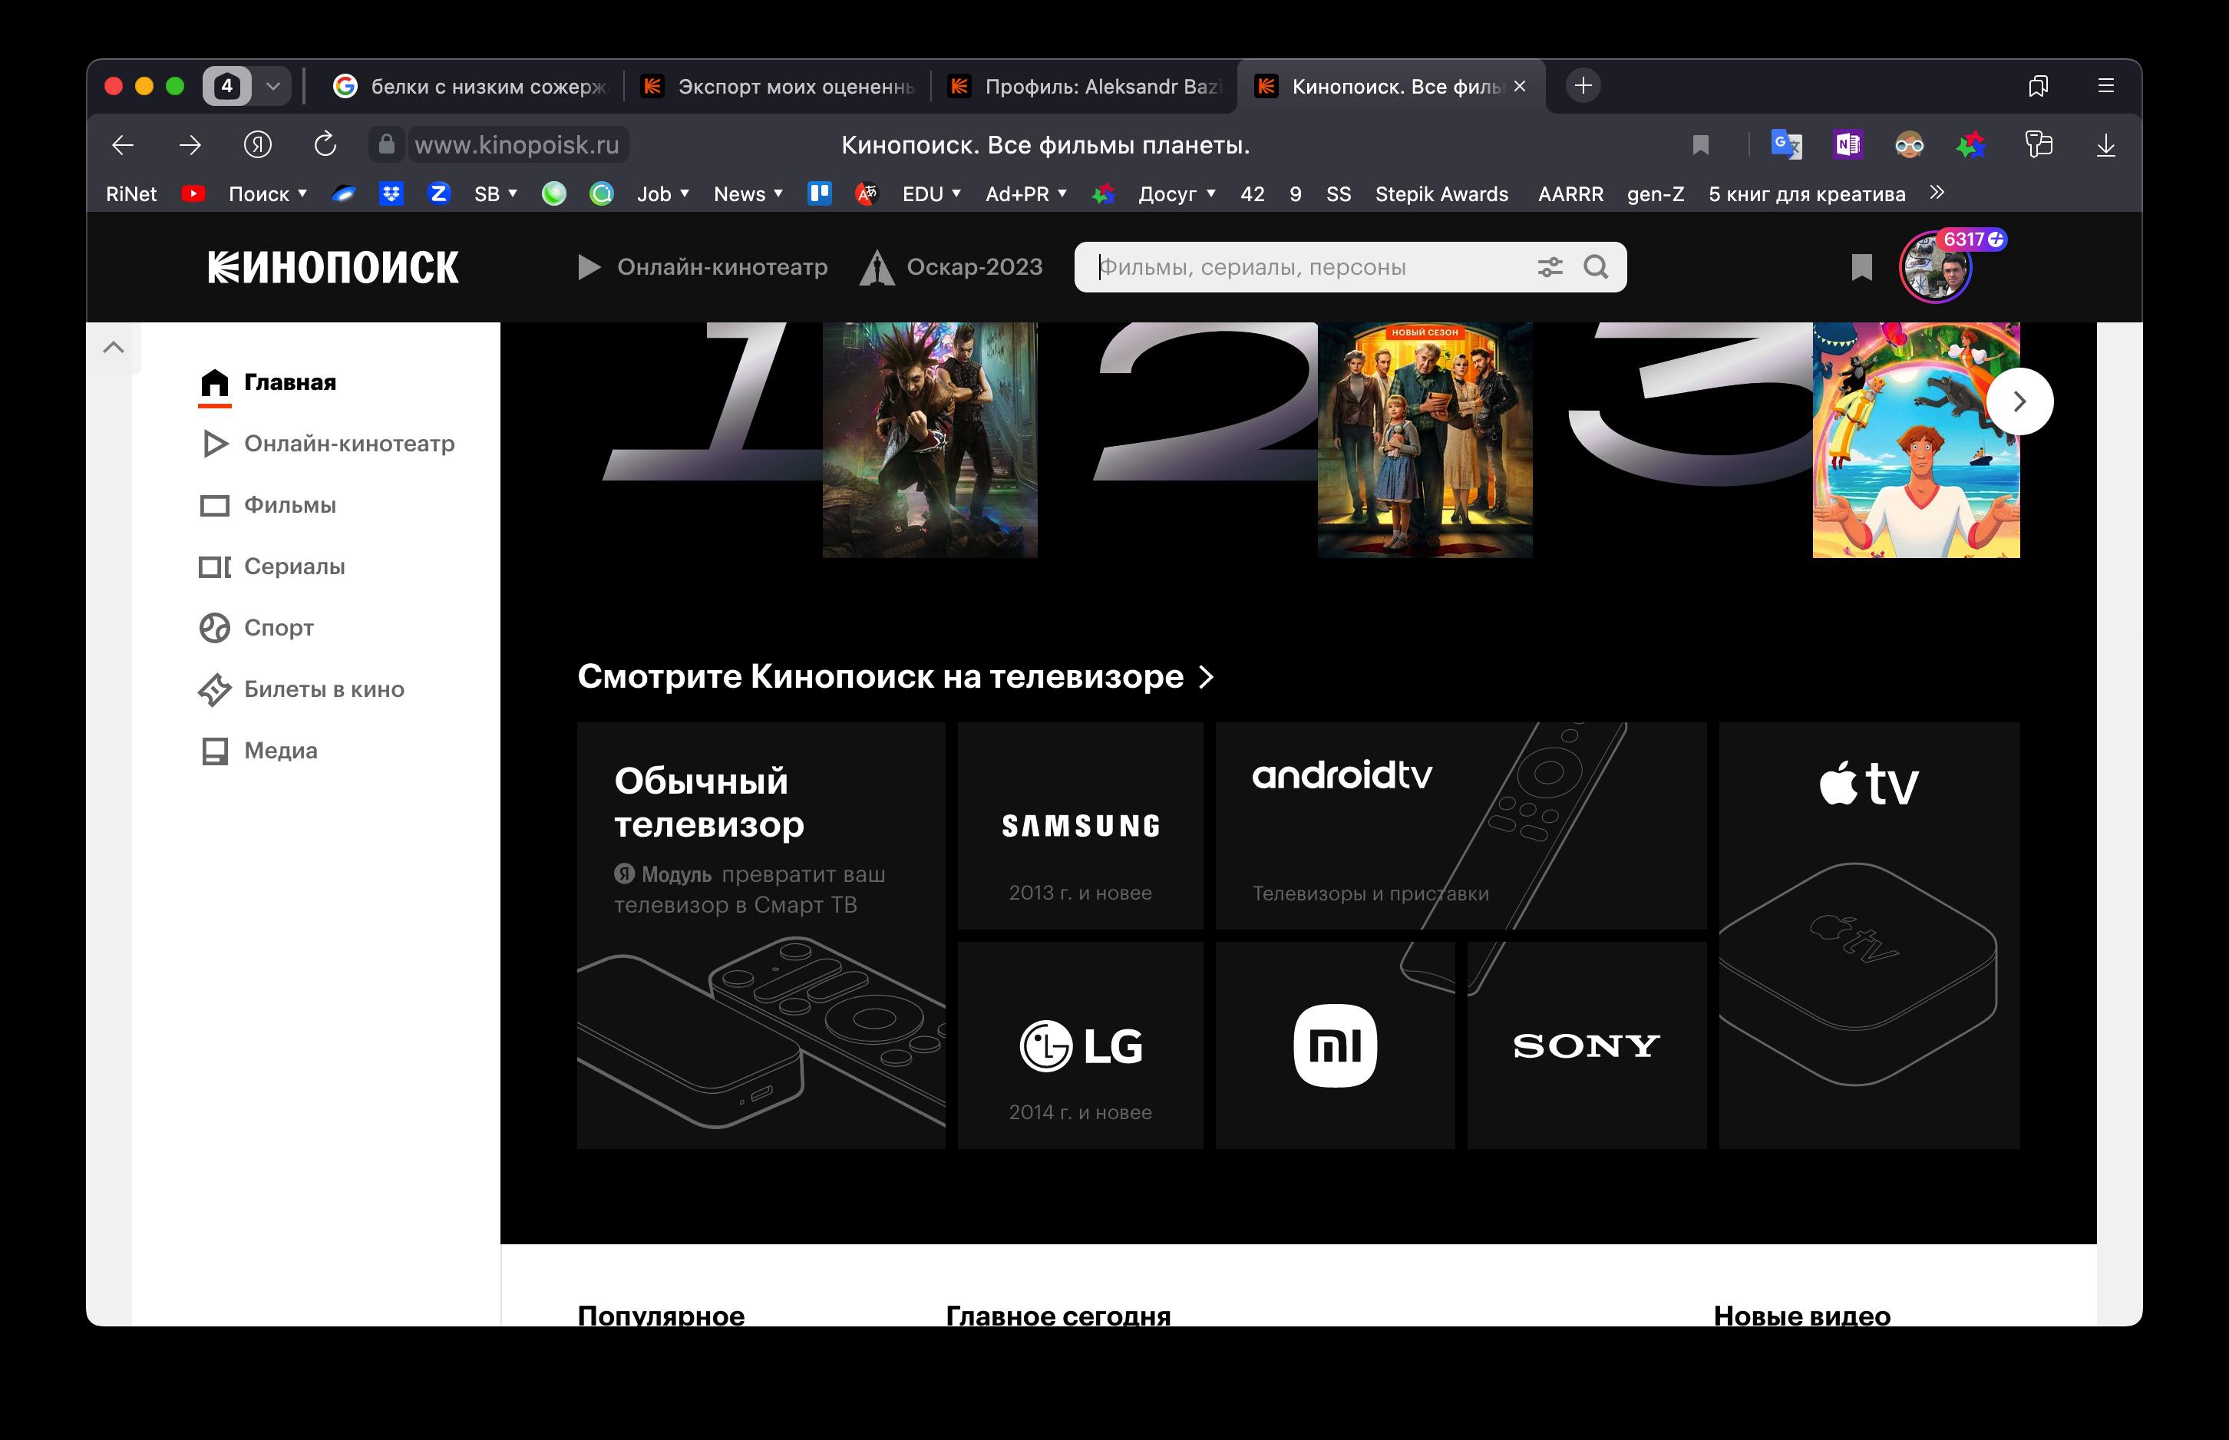Open a new browser tab
The image size is (2229, 1440).
pos(1583,86)
